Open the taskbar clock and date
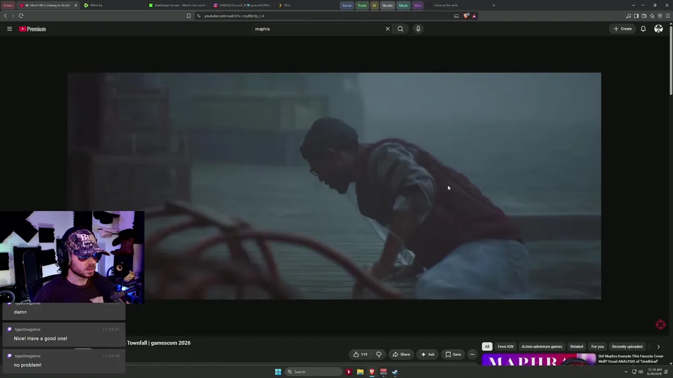The width and height of the screenshot is (673, 378). (x=654, y=372)
